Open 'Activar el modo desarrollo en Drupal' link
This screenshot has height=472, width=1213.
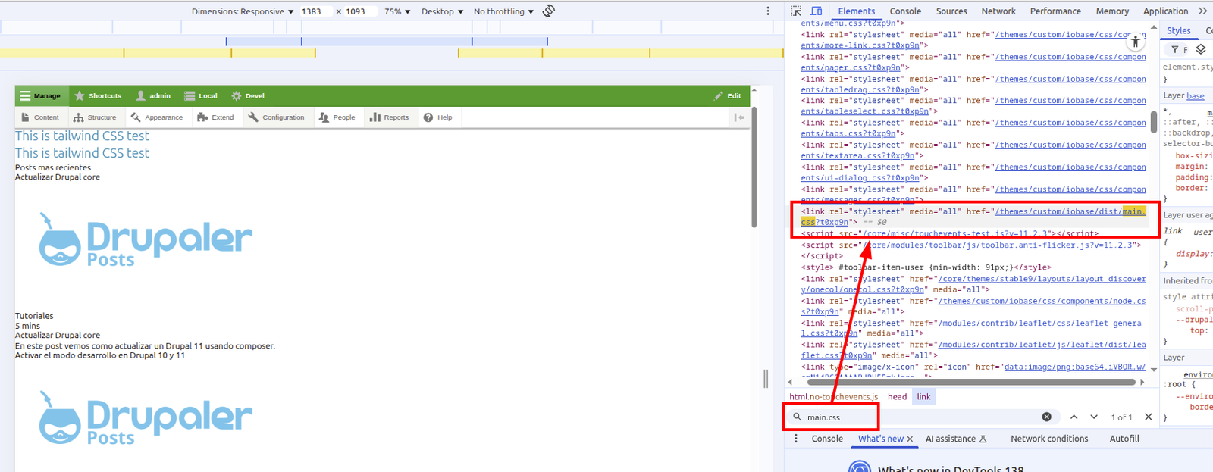click(x=100, y=355)
